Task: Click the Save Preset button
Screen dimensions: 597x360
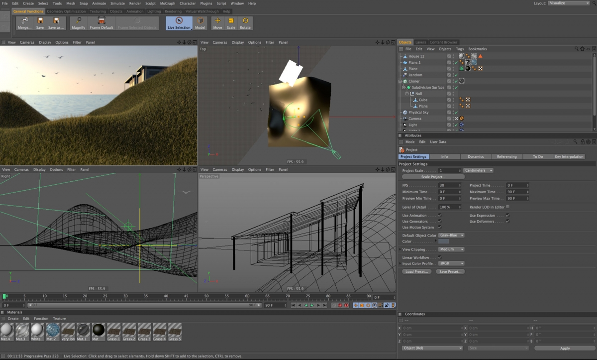Action: 450,271
